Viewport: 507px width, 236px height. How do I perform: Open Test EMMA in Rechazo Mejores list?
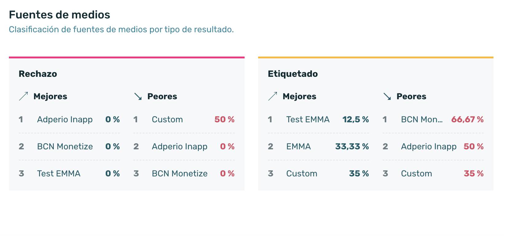59,174
